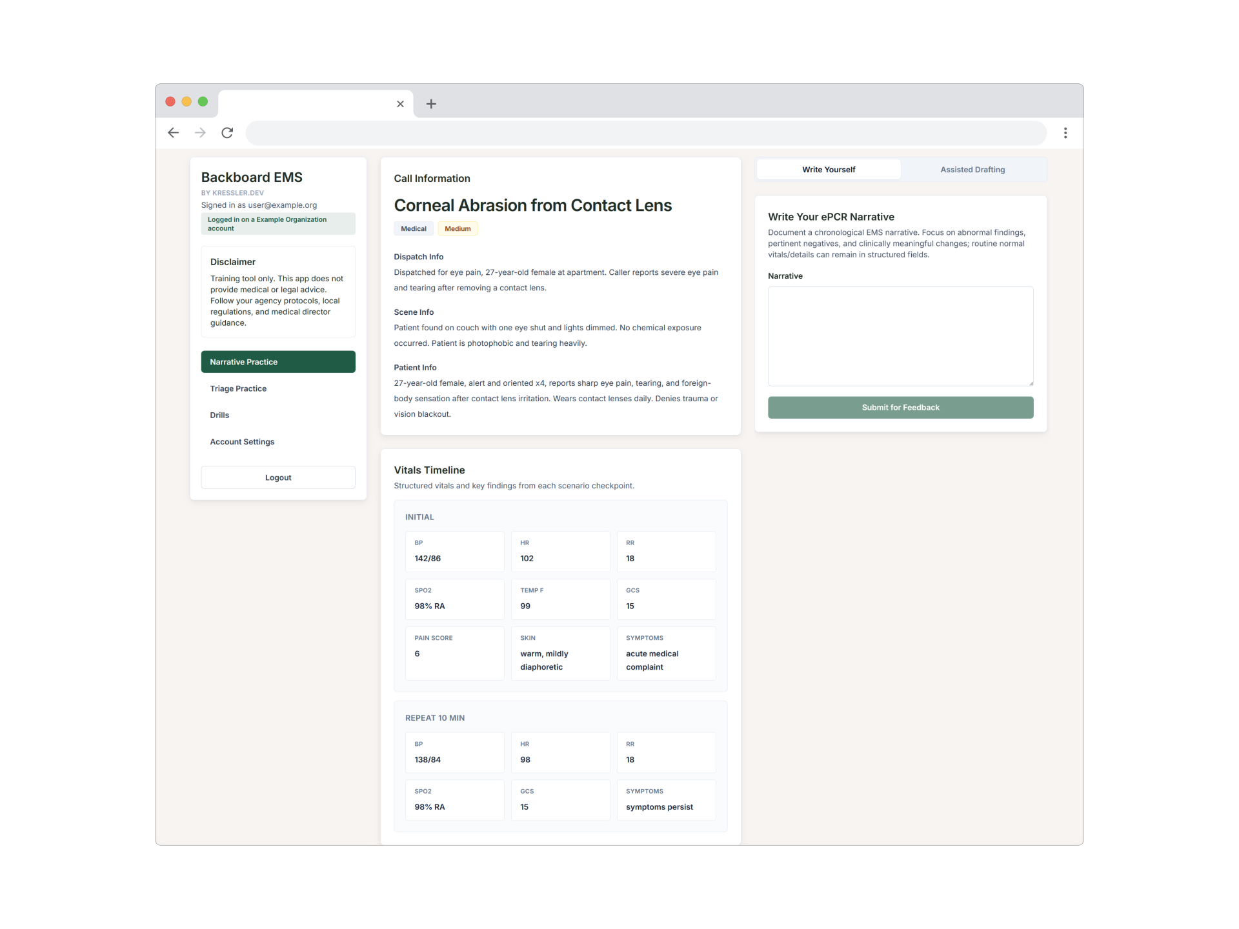Click the repeat HR 98 cell
The height and width of the screenshot is (929, 1239).
pos(561,753)
